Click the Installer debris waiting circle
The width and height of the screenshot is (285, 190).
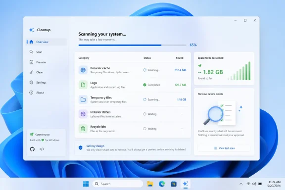[144, 114]
